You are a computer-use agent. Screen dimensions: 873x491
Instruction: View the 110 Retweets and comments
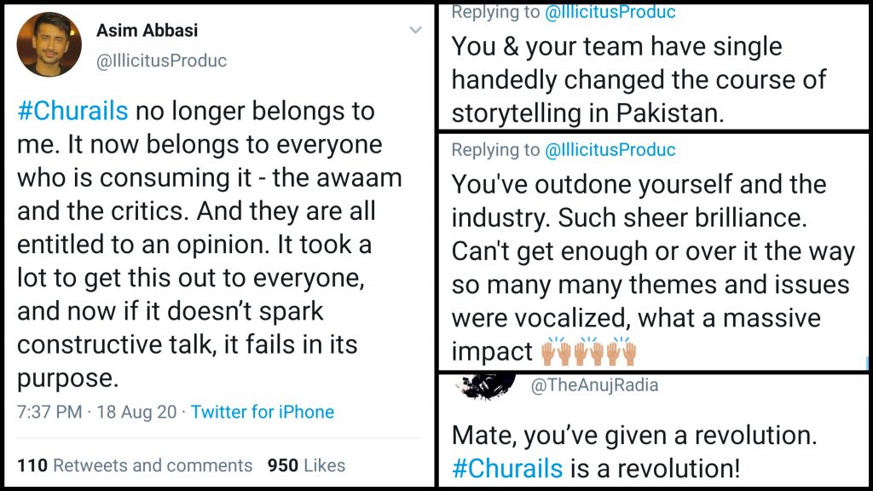[135, 465]
